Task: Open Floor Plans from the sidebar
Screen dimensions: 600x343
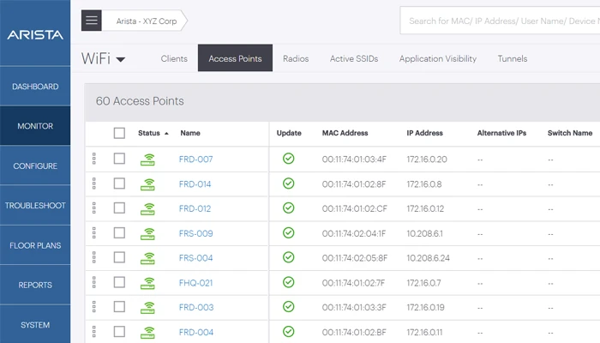Action: 35,245
